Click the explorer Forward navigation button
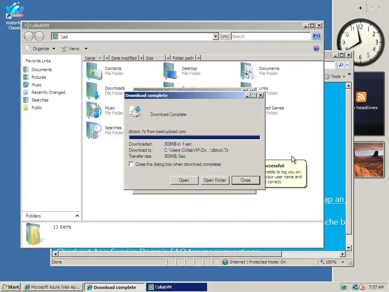This screenshot has height=292, width=389. [39, 36]
